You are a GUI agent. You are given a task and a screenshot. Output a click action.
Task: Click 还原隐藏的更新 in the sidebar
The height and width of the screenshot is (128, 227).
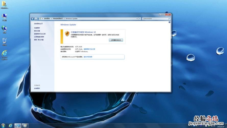click(x=39, y=37)
